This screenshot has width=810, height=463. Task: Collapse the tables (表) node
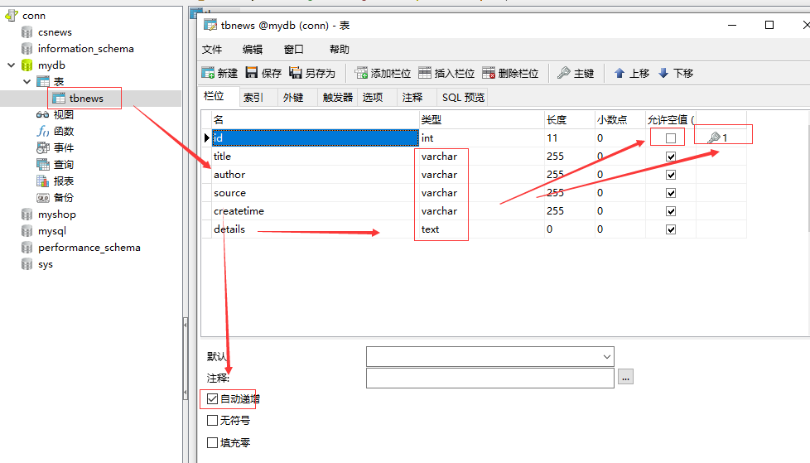27,82
